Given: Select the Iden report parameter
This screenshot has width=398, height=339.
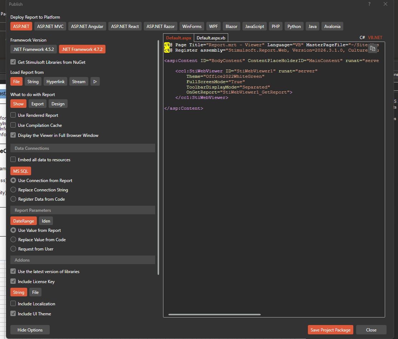Looking at the screenshot, I should click(x=46, y=221).
